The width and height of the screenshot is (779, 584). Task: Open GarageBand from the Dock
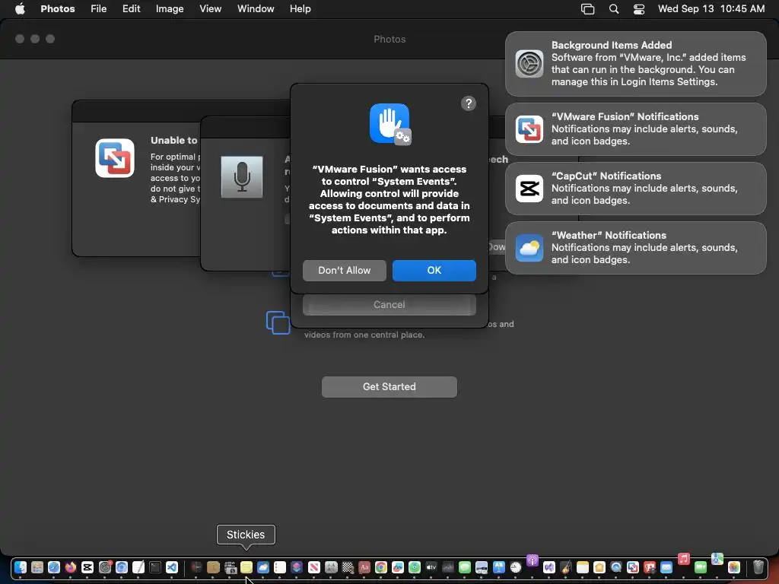pyautogui.click(x=566, y=567)
